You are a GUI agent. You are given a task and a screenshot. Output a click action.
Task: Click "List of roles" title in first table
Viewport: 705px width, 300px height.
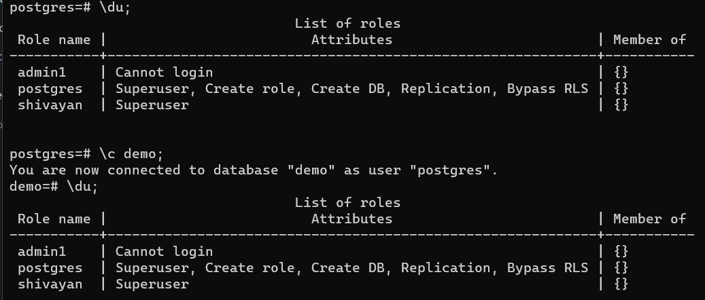(347, 24)
